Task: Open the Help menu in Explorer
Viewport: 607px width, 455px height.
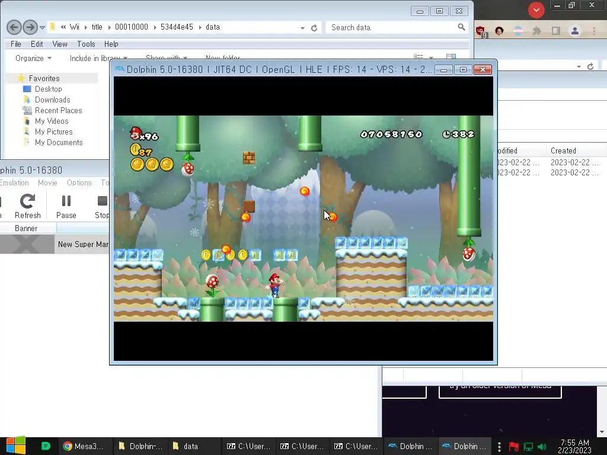Action: 111,44
